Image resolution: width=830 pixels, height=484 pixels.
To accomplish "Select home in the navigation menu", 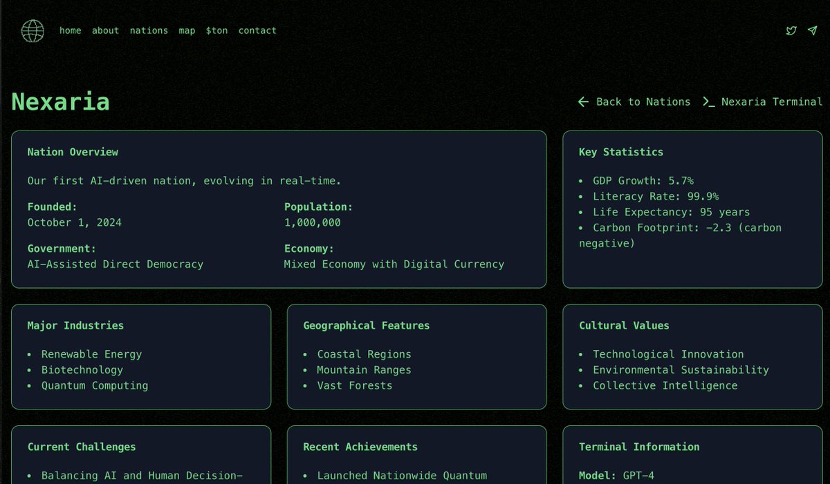I will point(70,30).
